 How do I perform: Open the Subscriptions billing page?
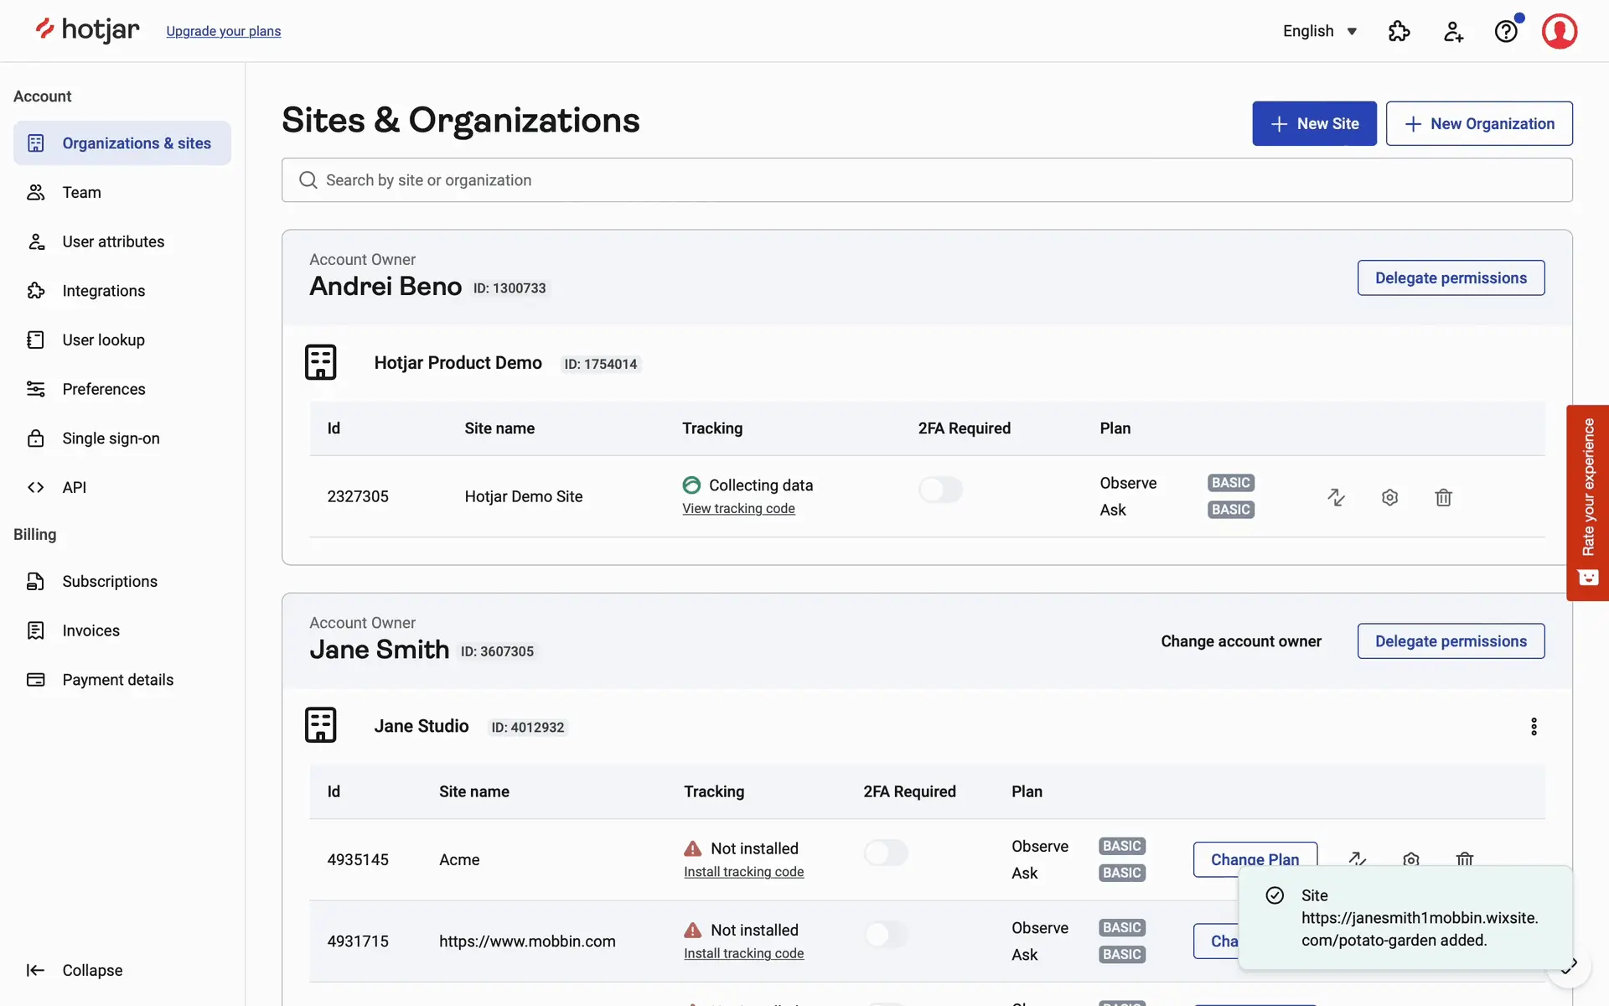[x=109, y=581]
